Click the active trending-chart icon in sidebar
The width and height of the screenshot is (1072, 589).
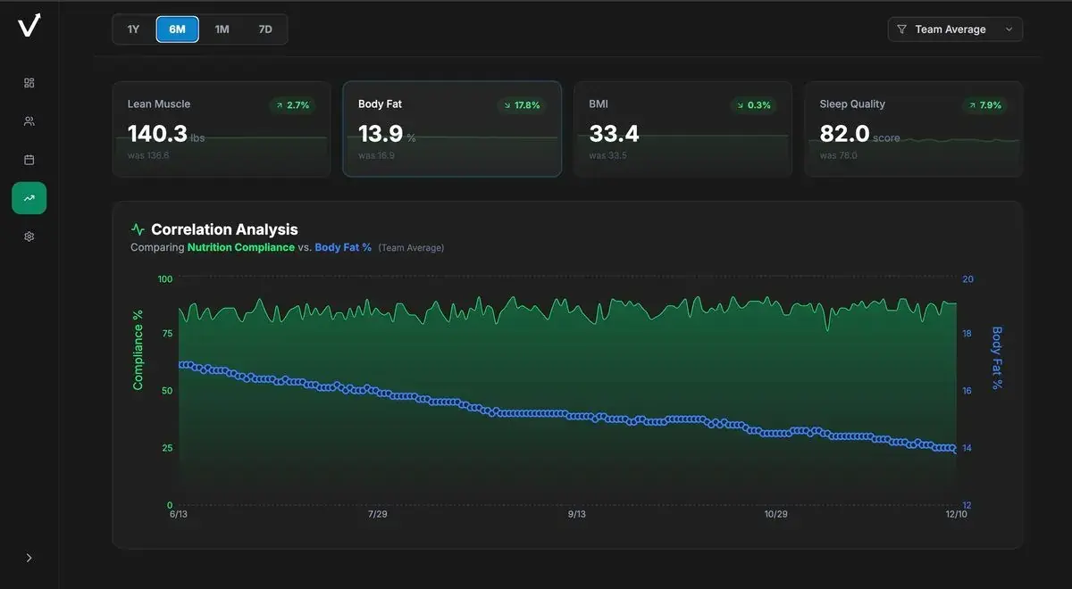tap(29, 197)
